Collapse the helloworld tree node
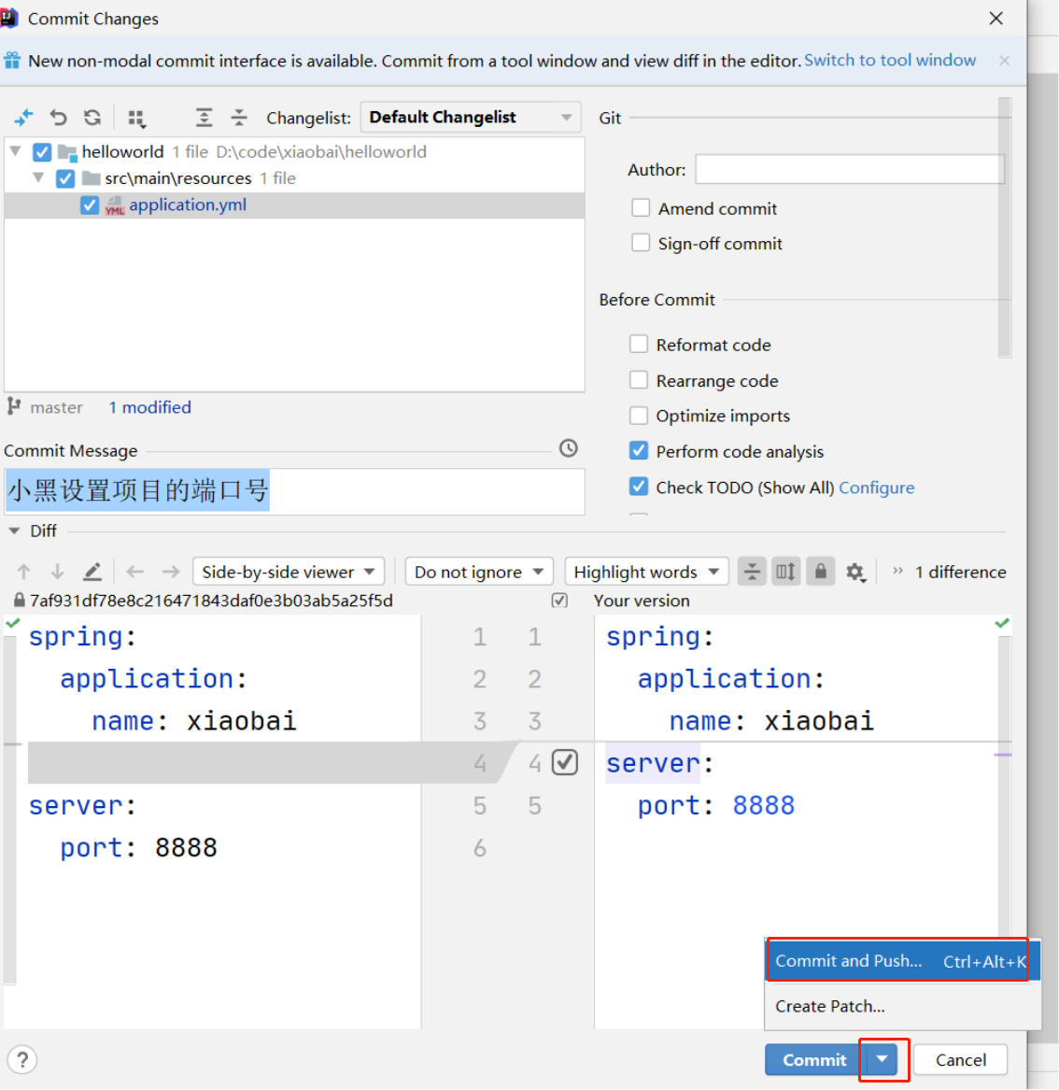The width and height of the screenshot is (1059, 1090). click(x=16, y=151)
